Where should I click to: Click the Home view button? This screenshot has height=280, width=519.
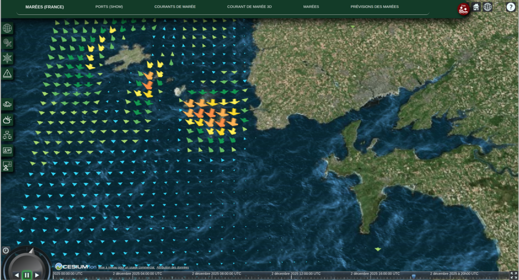pyautogui.click(x=476, y=7)
